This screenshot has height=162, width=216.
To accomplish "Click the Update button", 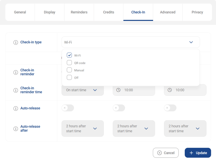I will click(x=198, y=153).
